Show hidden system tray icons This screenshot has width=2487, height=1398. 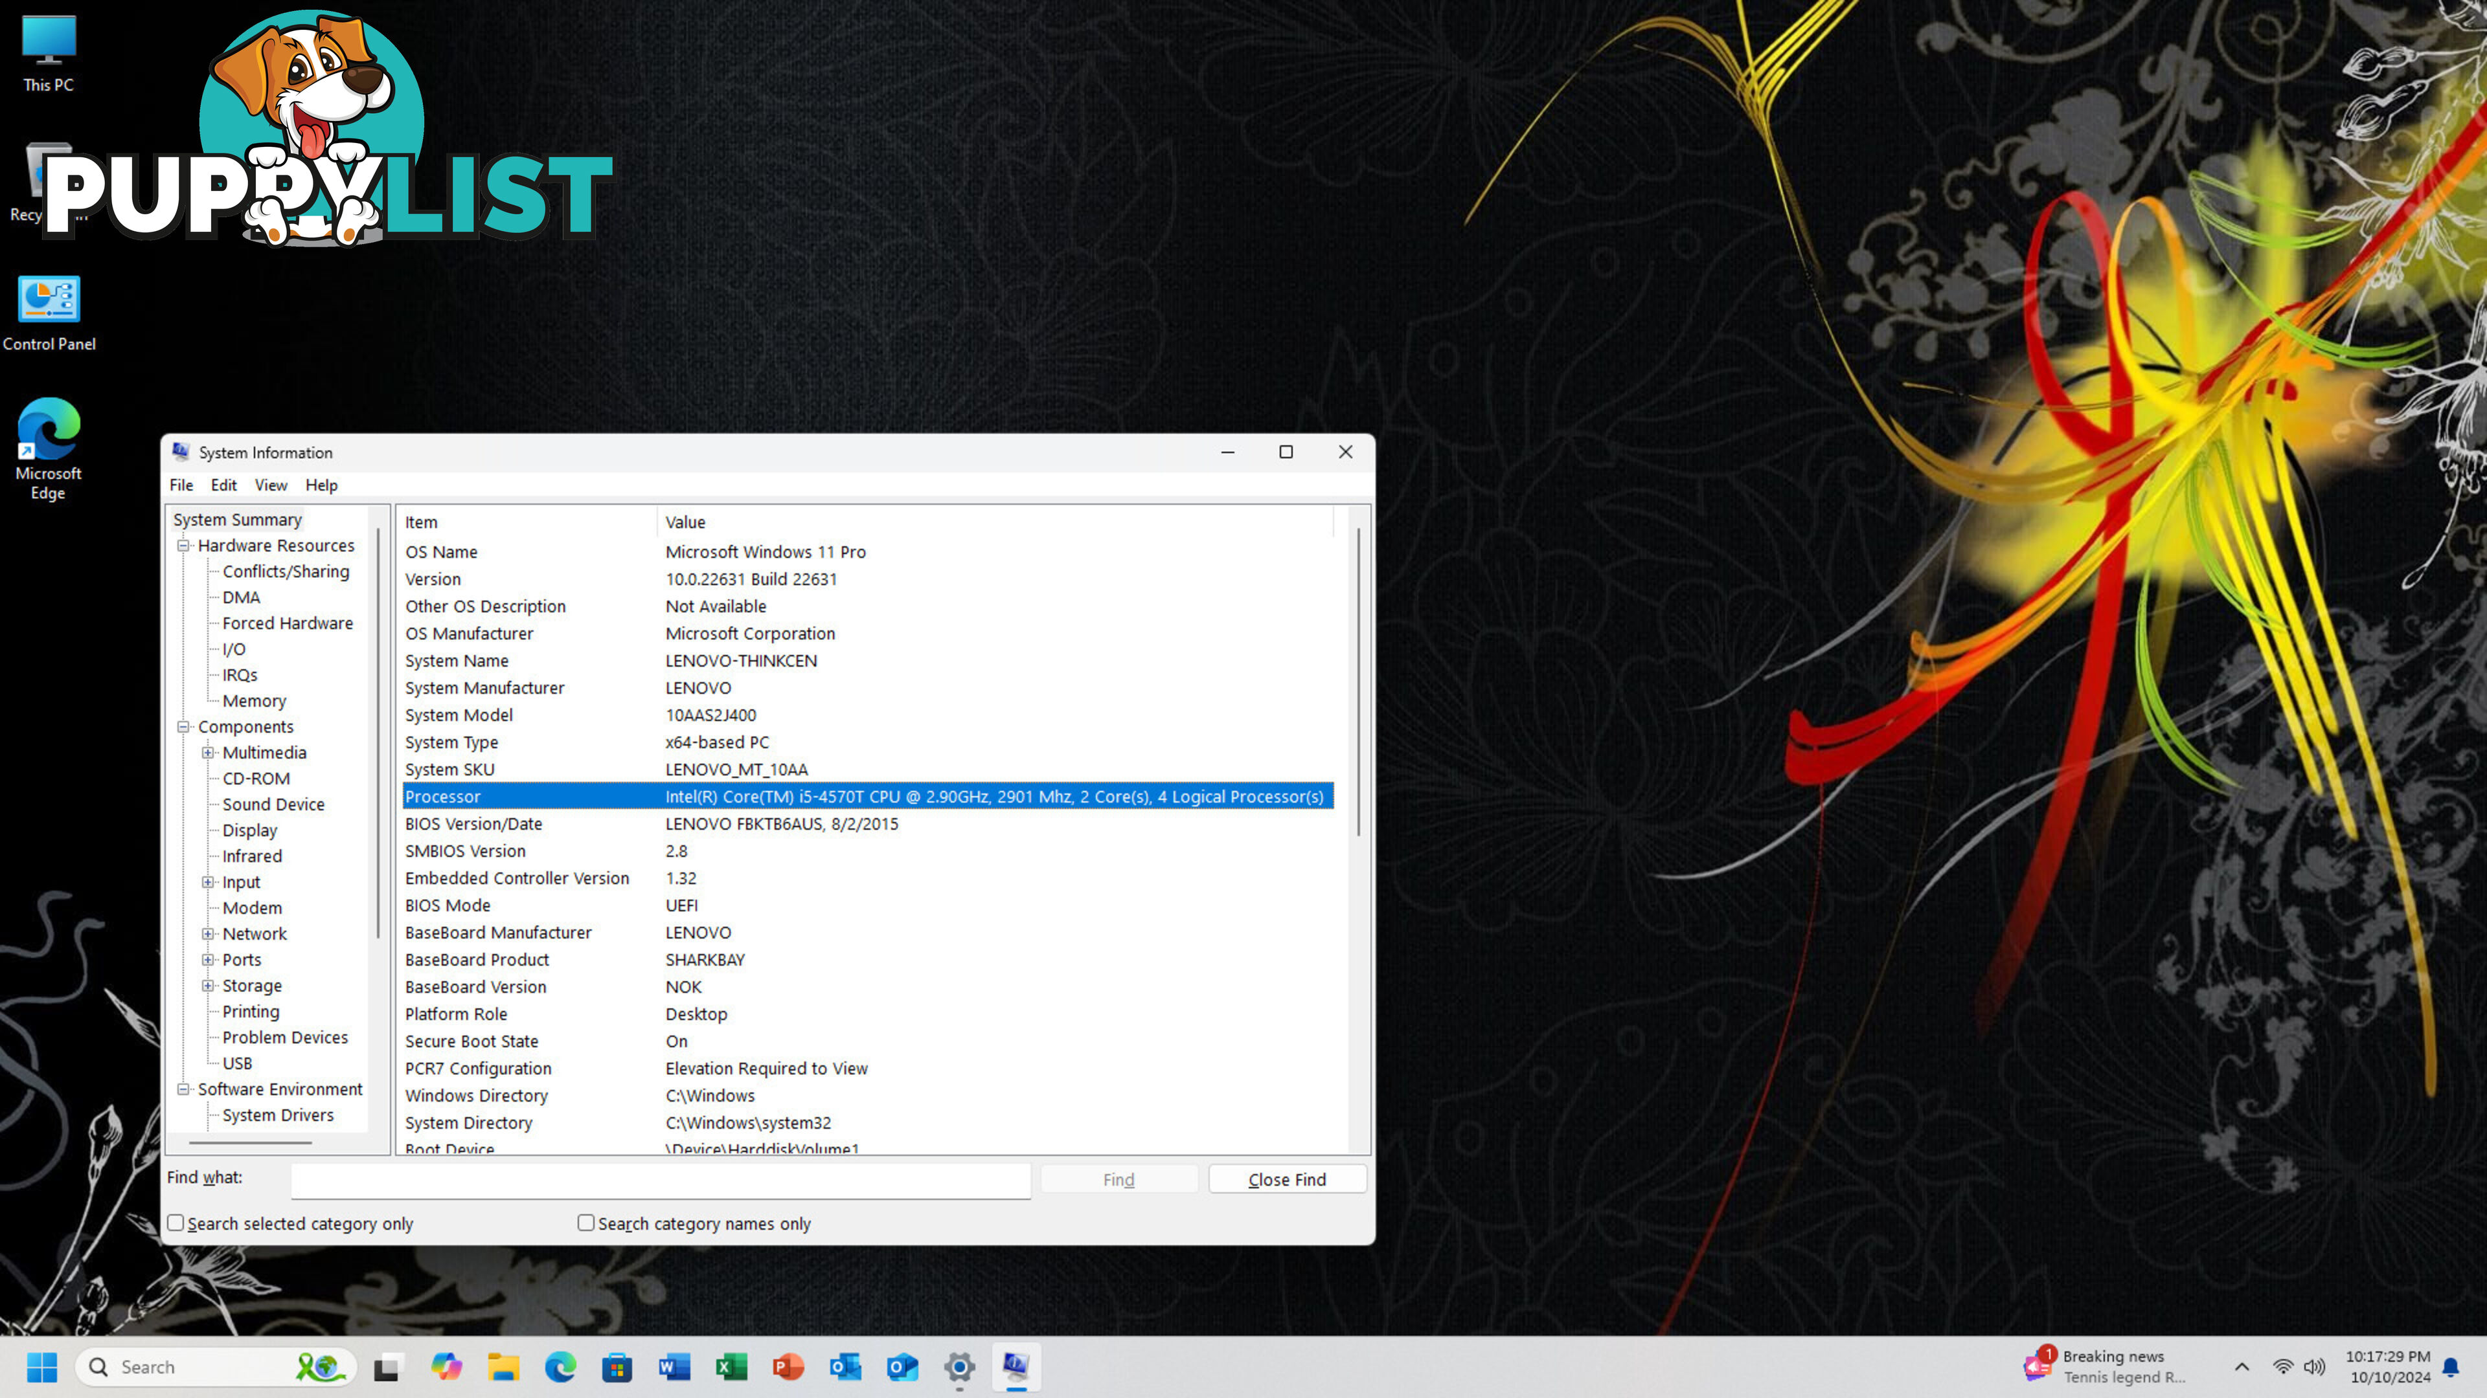point(2242,1367)
